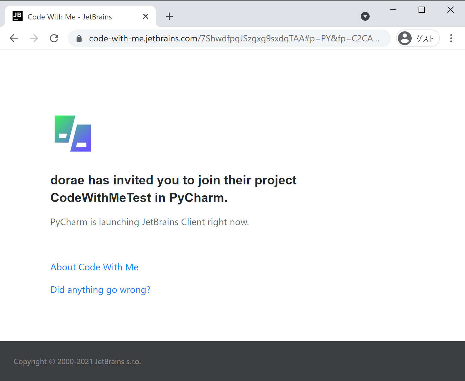
Task: Open Chrome three-dot menu
Action: tap(451, 38)
